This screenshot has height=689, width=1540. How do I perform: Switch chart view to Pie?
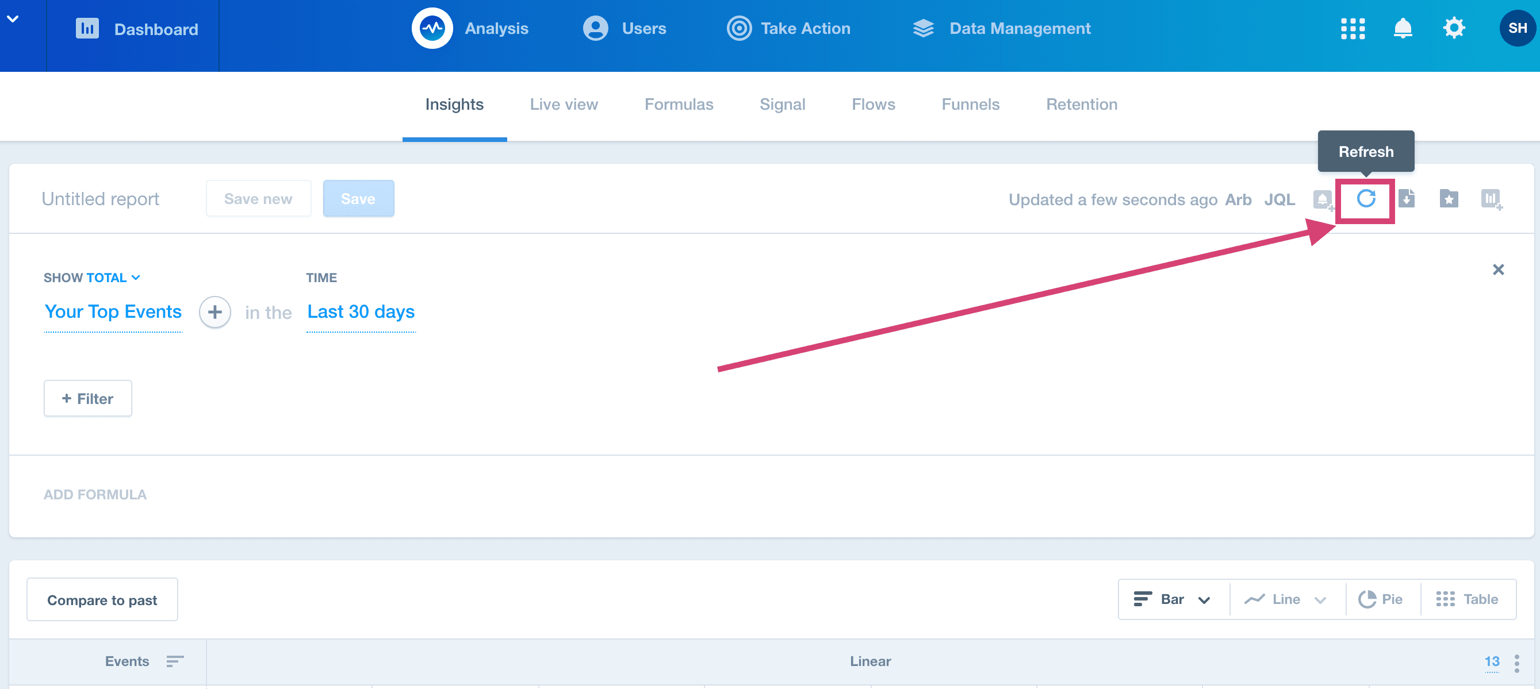pos(1381,599)
